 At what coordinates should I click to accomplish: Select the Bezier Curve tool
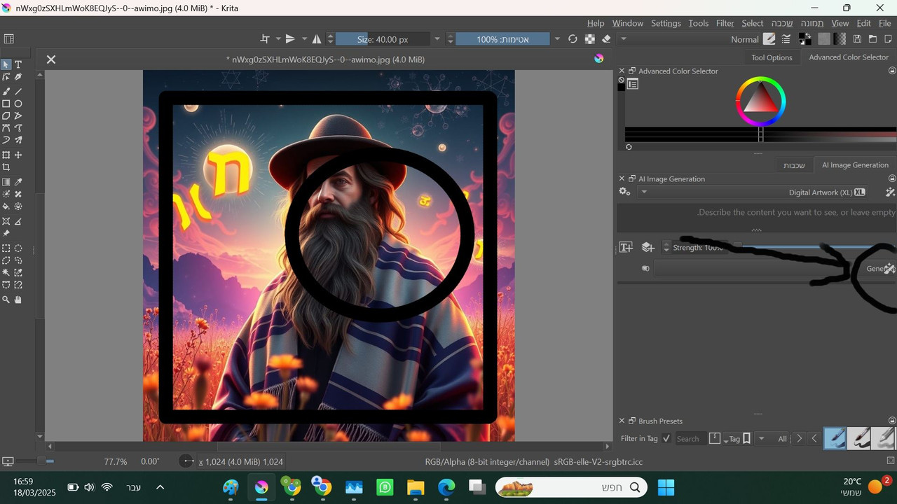pyautogui.click(x=6, y=128)
